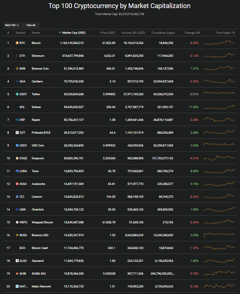Click the Polkadot DOT coin icon

coord(17,133)
